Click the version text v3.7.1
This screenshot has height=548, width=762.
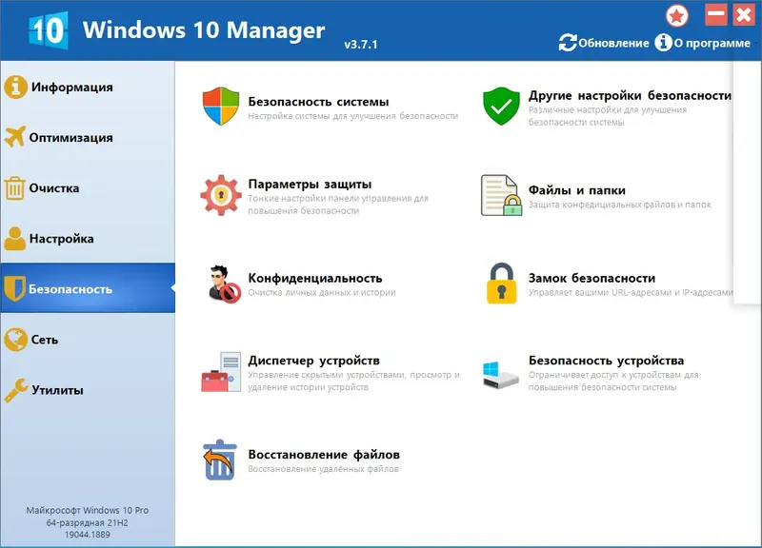[x=361, y=45]
